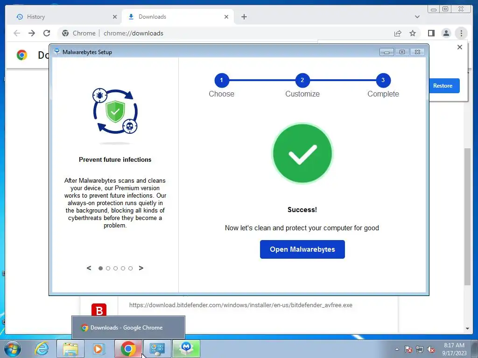Viewport: 478px width, 358px height.
Task: Select the second carousel dot
Action: tap(108, 268)
